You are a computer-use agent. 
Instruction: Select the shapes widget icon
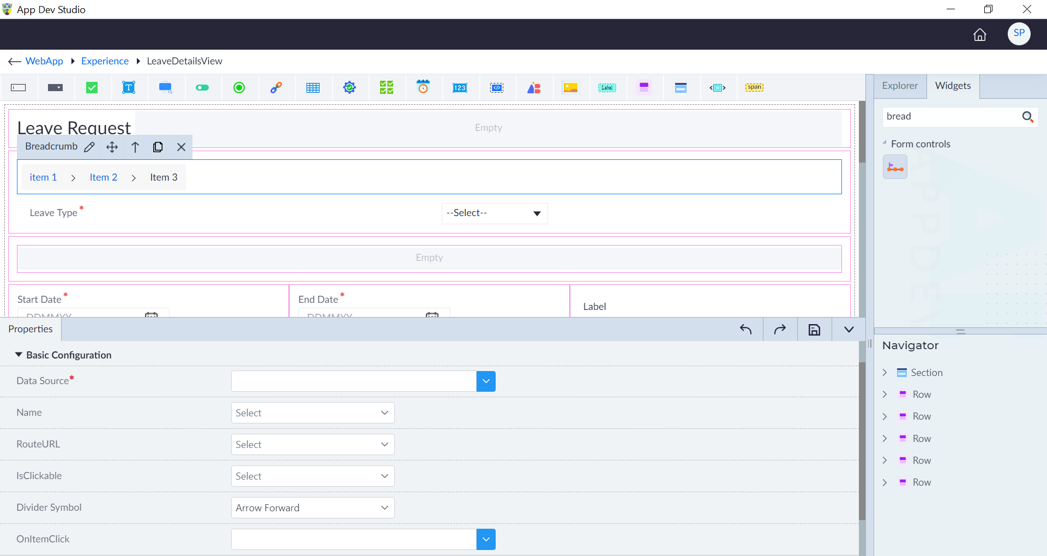[x=534, y=88]
